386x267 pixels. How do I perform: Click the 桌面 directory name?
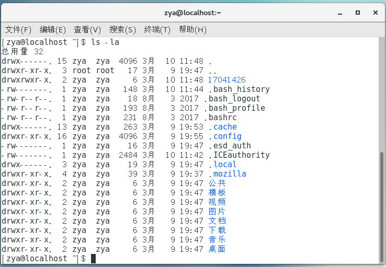[217, 249]
